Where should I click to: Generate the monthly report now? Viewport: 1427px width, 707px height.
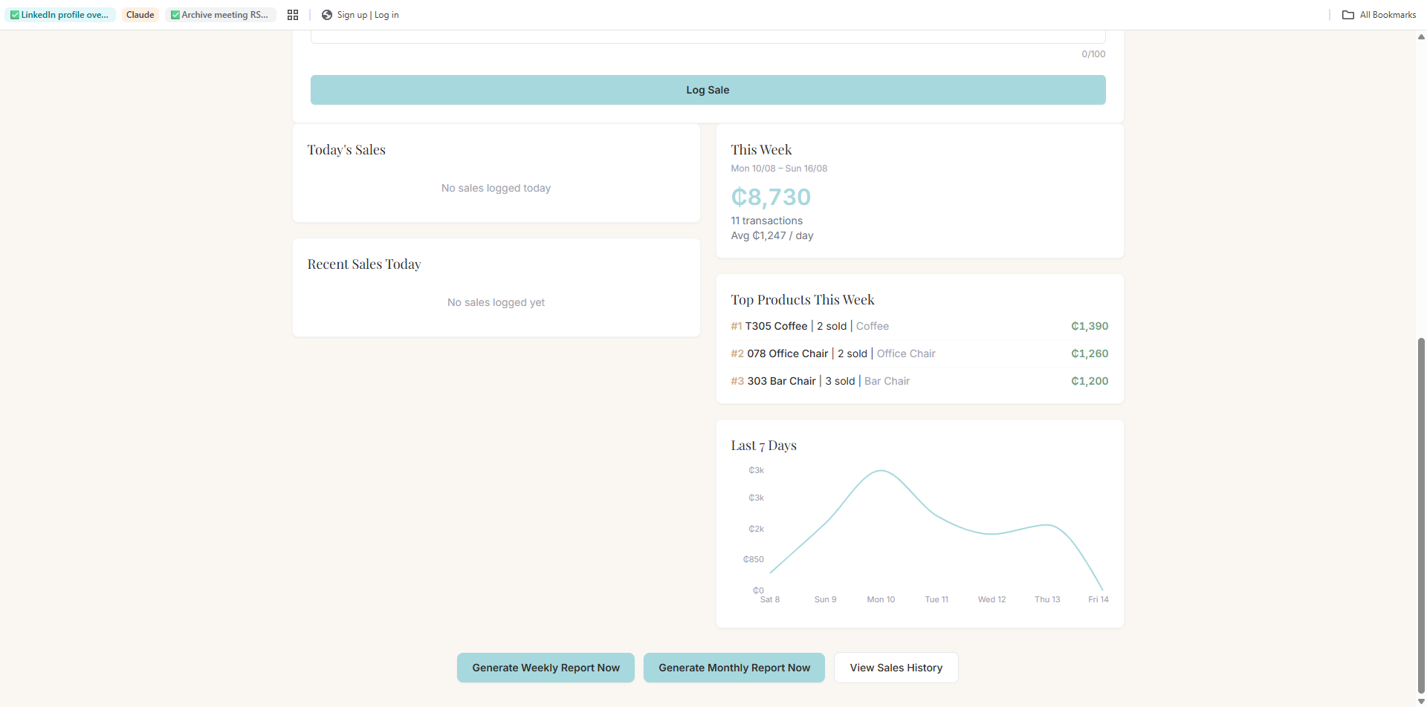coord(734,668)
